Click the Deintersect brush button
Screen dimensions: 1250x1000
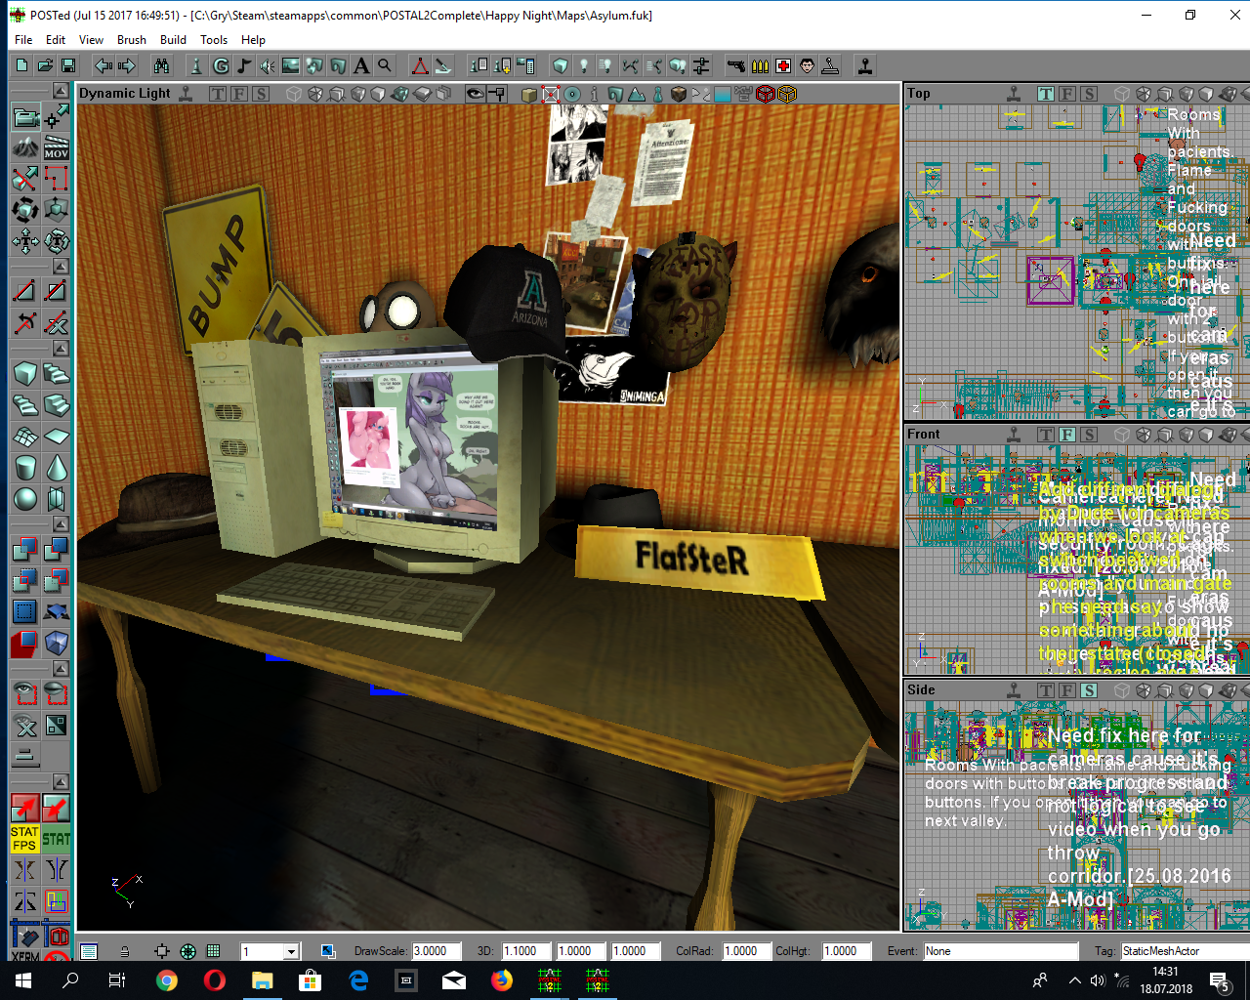tap(57, 582)
